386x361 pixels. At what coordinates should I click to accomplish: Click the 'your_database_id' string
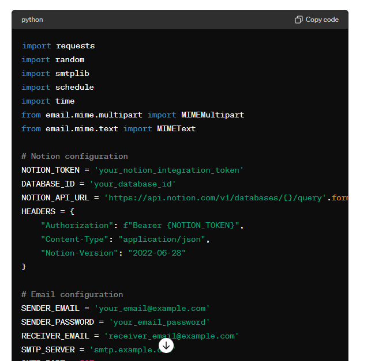pos(133,184)
